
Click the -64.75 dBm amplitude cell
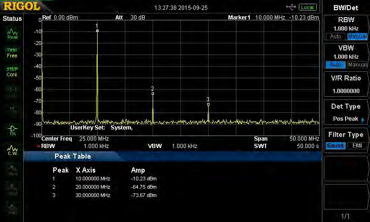pos(144,187)
